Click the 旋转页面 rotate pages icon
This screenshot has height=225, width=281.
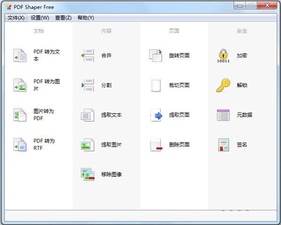[x=155, y=55]
